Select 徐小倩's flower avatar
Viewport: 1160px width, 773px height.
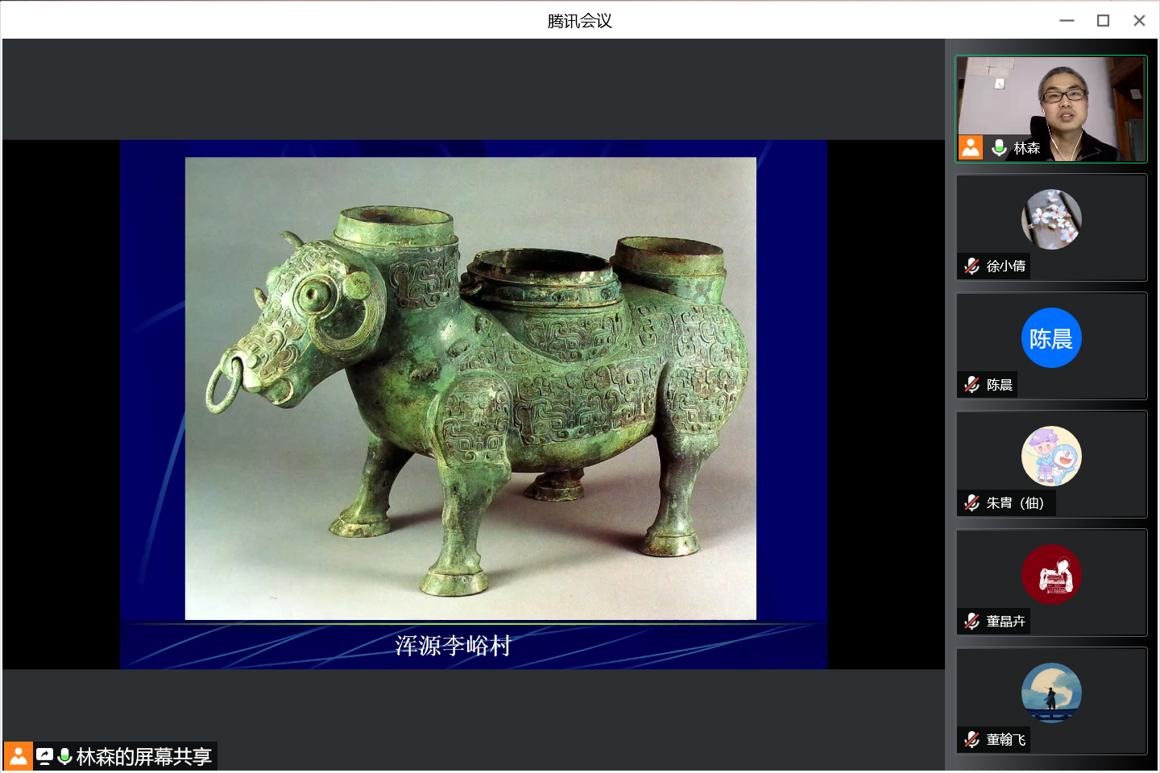(x=1051, y=219)
